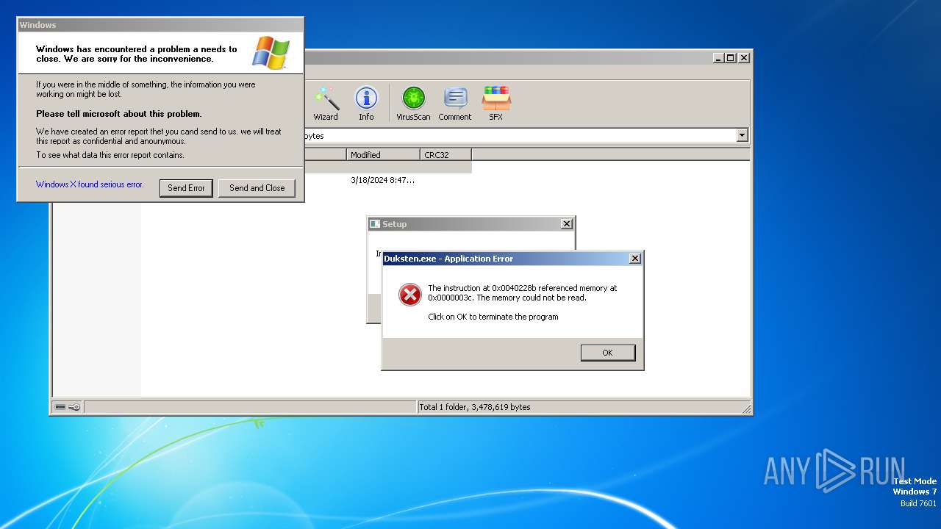Image resolution: width=941 pixels, height=529 pixels.
Task: Click 'Please tell microsoft about this problem.' text
Action: coord(119,114)
